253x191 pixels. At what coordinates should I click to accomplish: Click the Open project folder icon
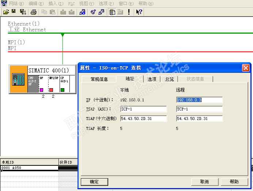(6, 12)
